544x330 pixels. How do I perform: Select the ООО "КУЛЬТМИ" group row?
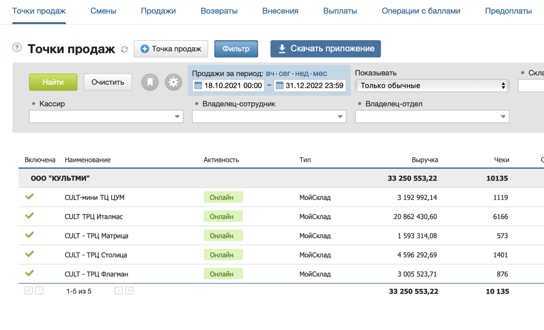tap(281, 178)
